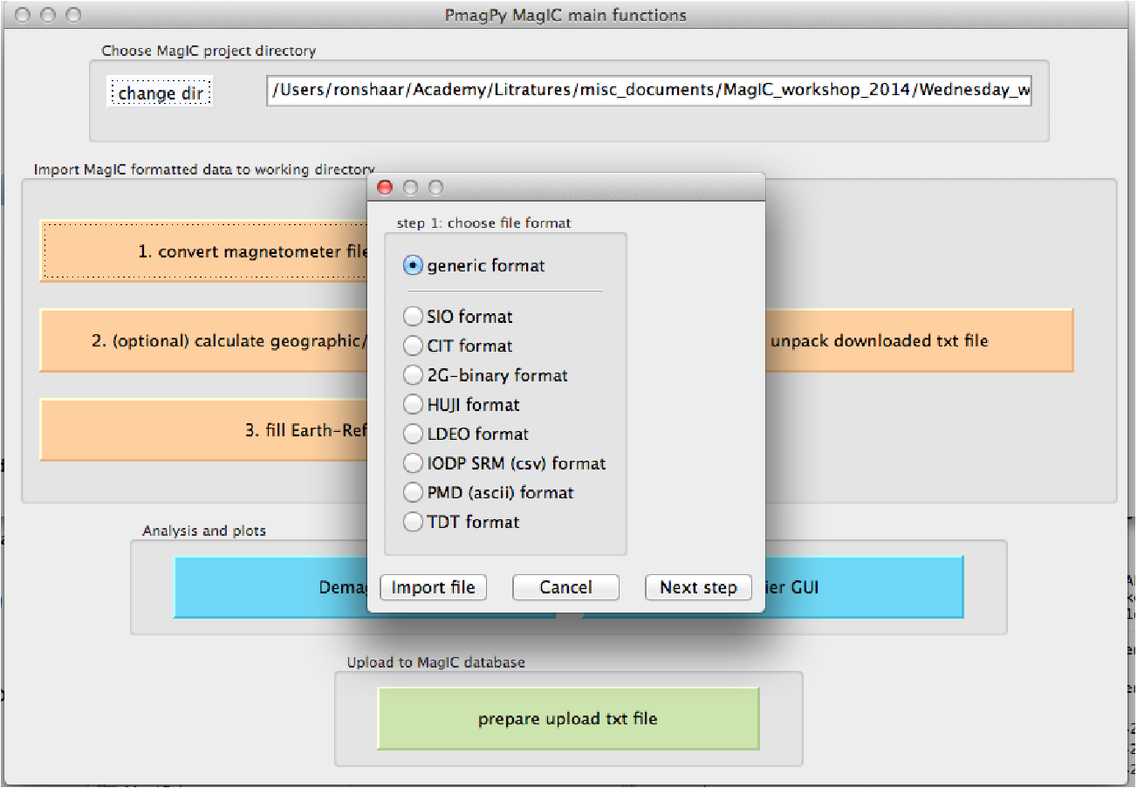Click prepare upload txt file button

(x=568, y=719)
